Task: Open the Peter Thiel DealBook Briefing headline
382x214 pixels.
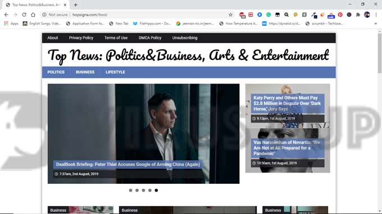Action: [128, 165]
